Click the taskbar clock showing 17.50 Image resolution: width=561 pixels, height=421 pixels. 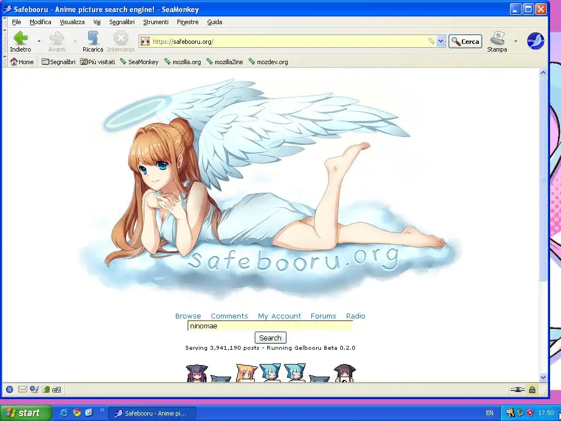[x=546, y=413]
